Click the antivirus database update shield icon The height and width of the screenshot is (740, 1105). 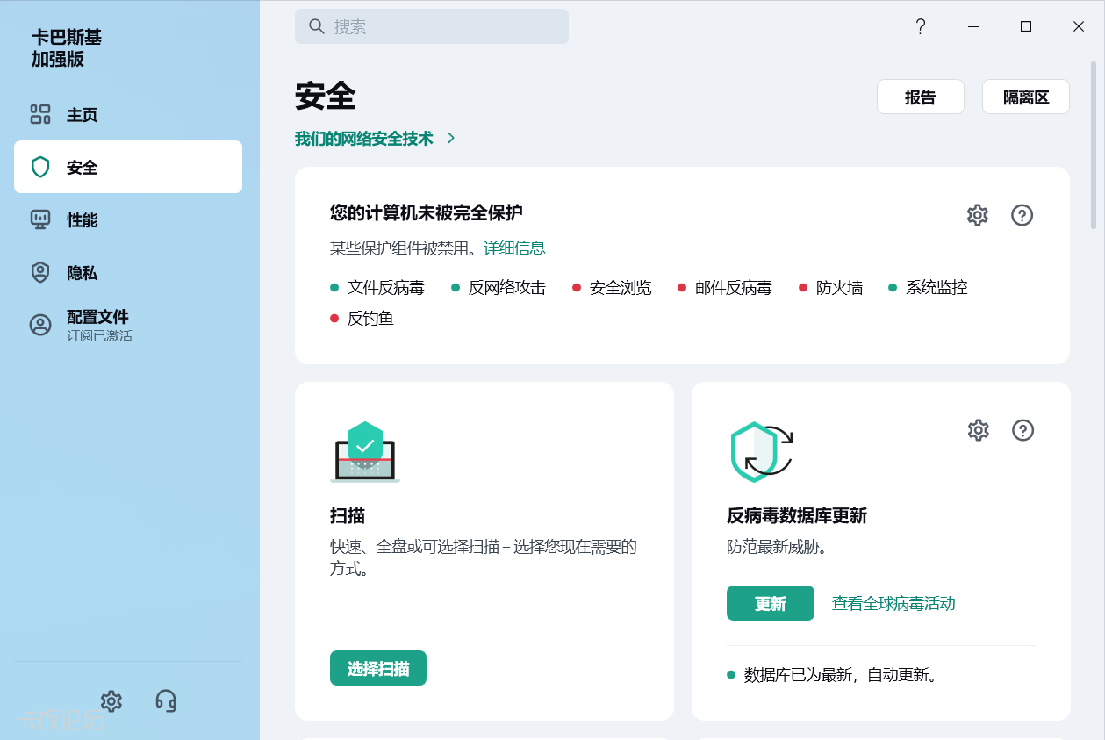tap(761, 451)
